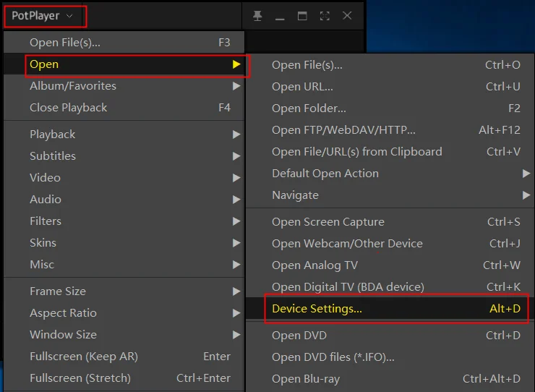Choose Open Digital TV (BDA device)

pyautogui.click(x=390, y=287)
